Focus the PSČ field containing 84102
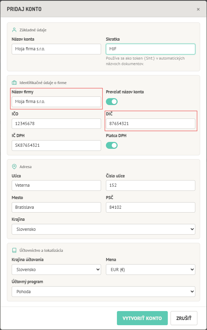The image size is (207, 330). (x=151, y=207)
